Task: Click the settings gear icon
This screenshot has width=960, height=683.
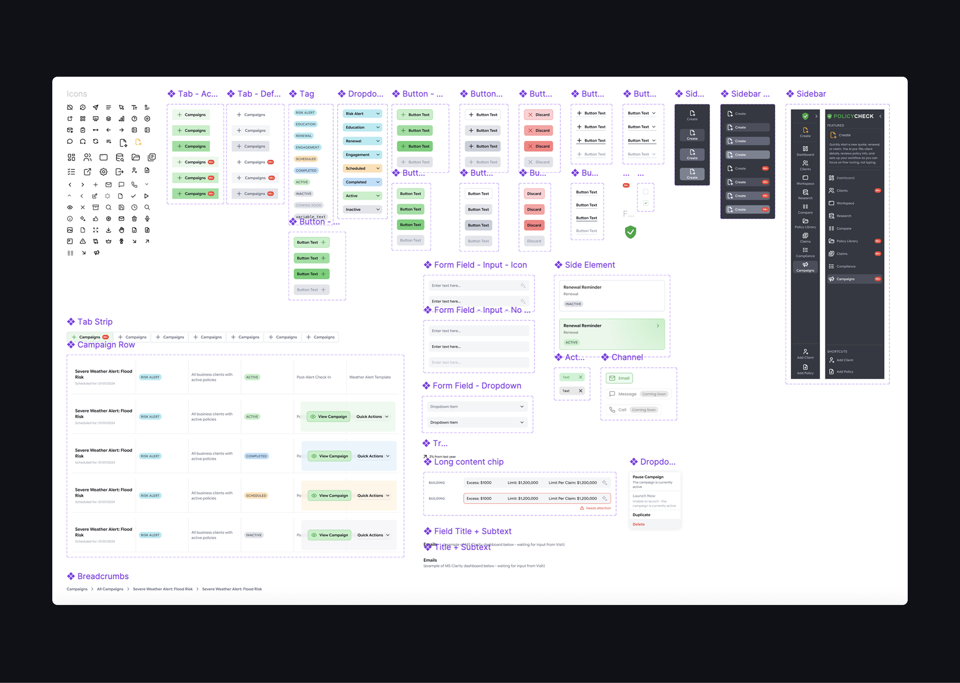Action: coord(103,172)
